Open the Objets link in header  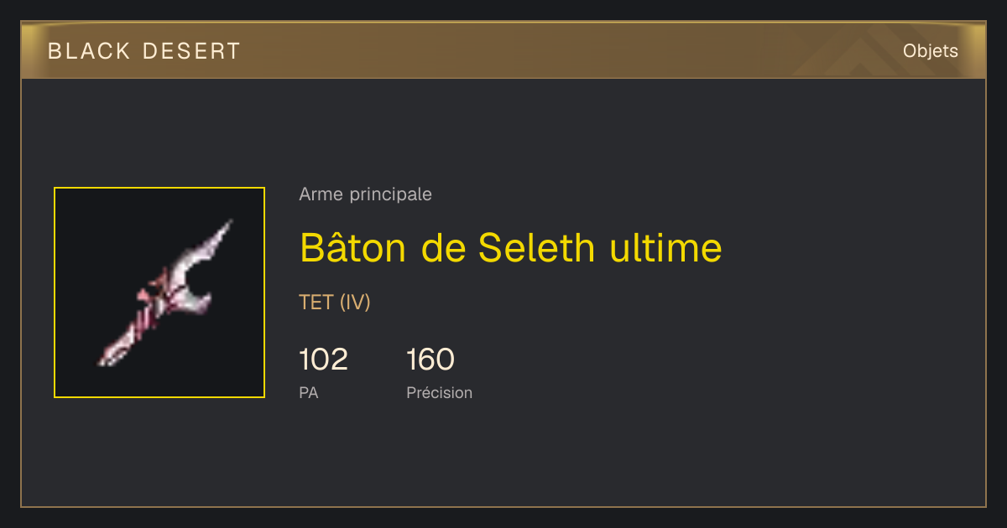[930, 51]
